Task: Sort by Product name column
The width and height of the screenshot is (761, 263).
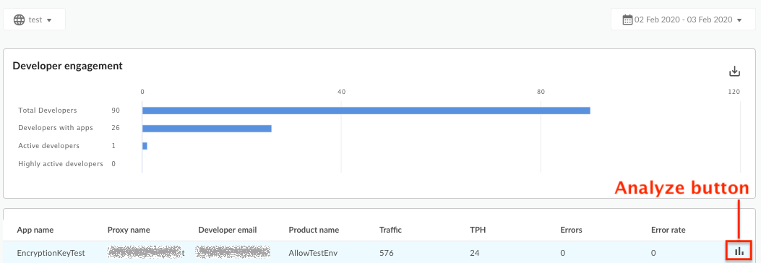Action: click(314, 230)
